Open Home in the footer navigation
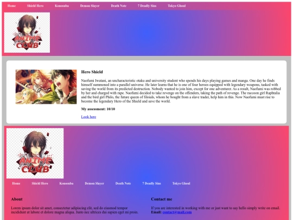The image size is (293, 220). (16, 184)
